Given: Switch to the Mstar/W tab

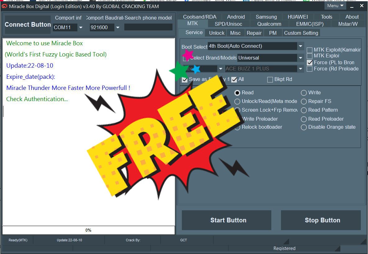Looking at the screenshot, I should tap(348, 24).
